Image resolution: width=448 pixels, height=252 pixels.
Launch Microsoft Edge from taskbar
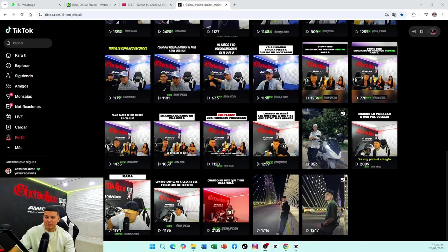[x=173, y=246]
